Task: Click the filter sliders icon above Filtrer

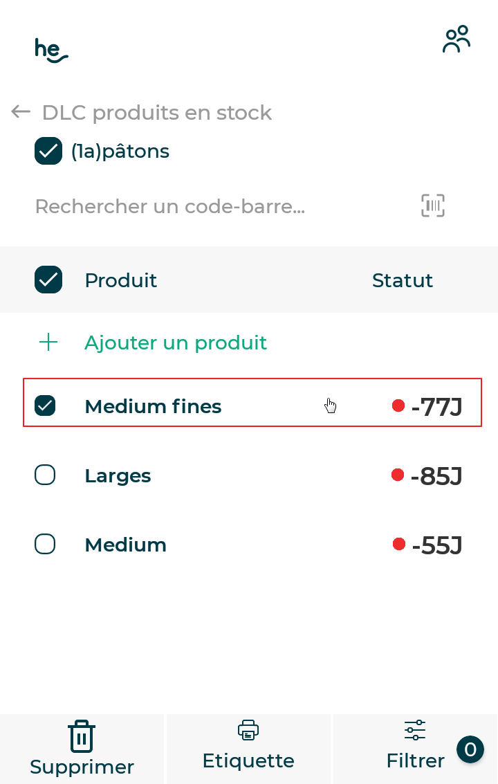Action: point(414,730)
